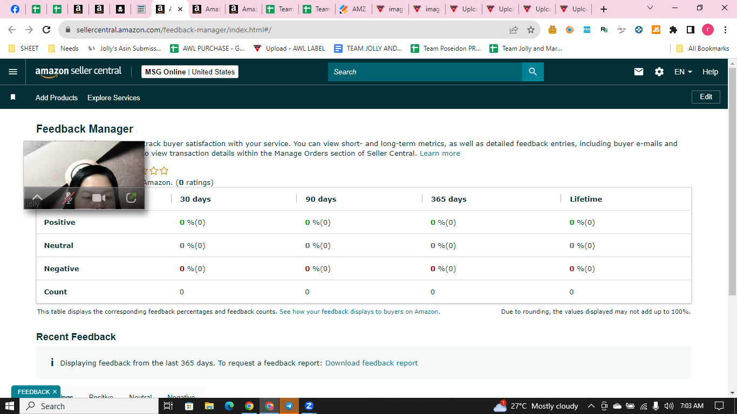Screen dimensions: 737x414
Task: Click Add Products in the navigation bar
Action: (x=57, y=98)
